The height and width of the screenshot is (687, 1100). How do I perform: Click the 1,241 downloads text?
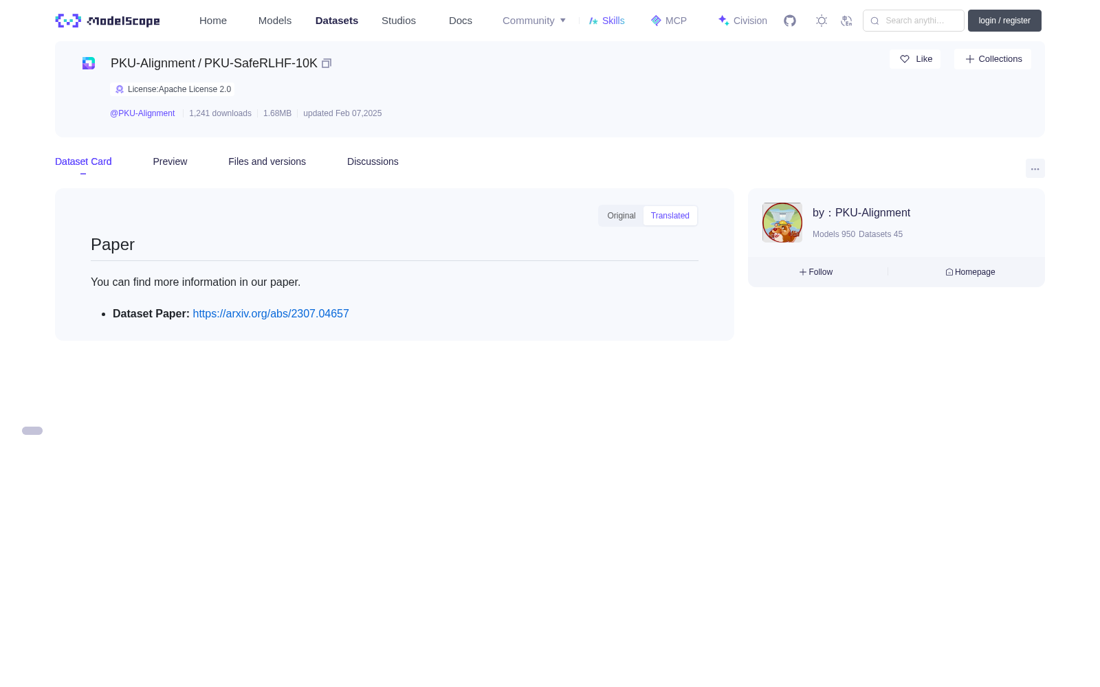tap(220, 113)
